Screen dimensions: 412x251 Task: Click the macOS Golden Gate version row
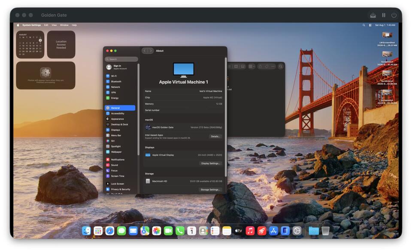coord(183,127)
